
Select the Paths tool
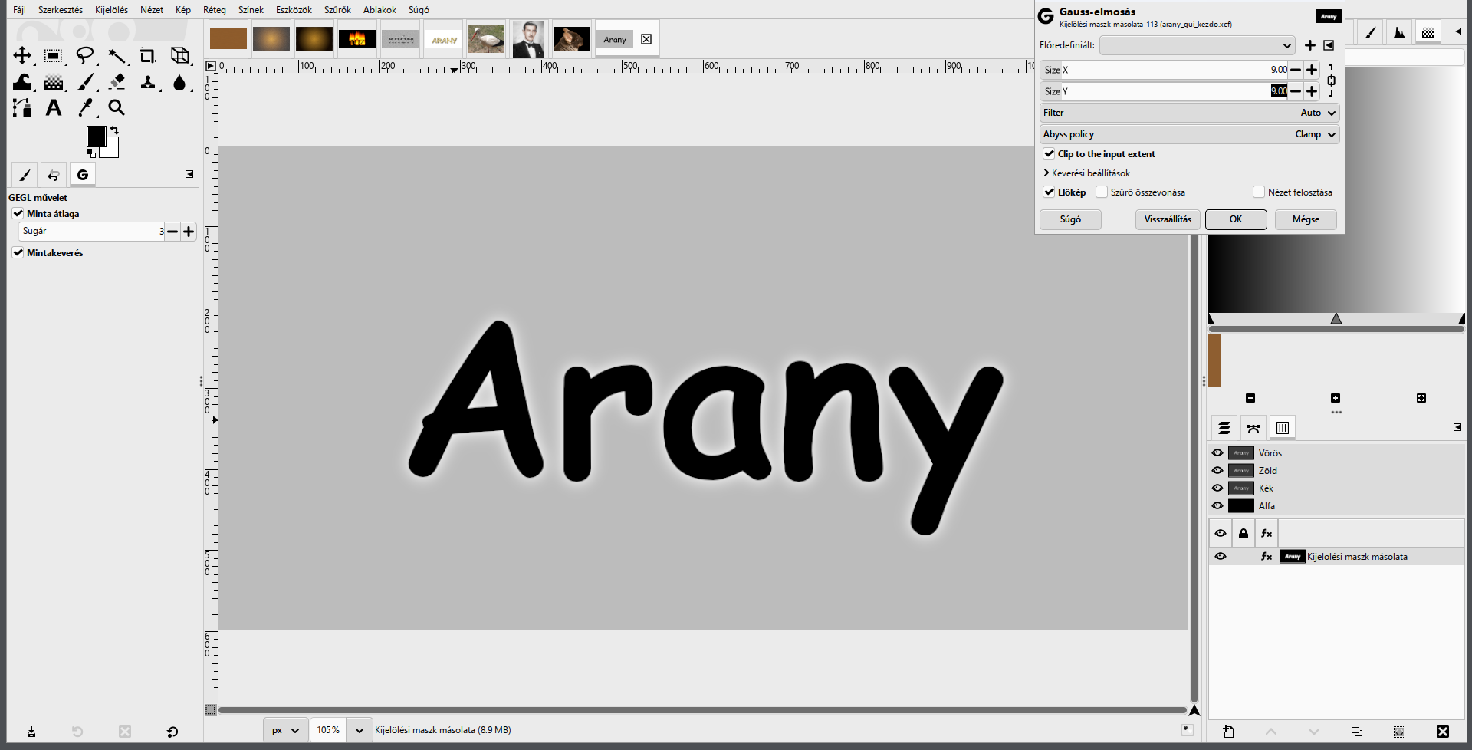pyautogui.click(x=22, y=108)
